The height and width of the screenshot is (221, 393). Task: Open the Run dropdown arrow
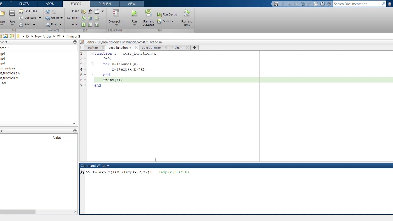click(134, 25)
